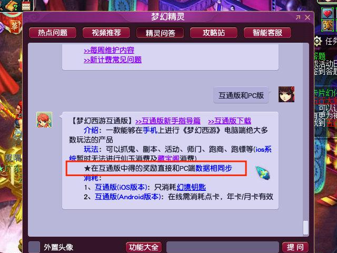Screen dimensions: 337x253
Task: Open the 互通版下载 link
Action: point(230,121)
